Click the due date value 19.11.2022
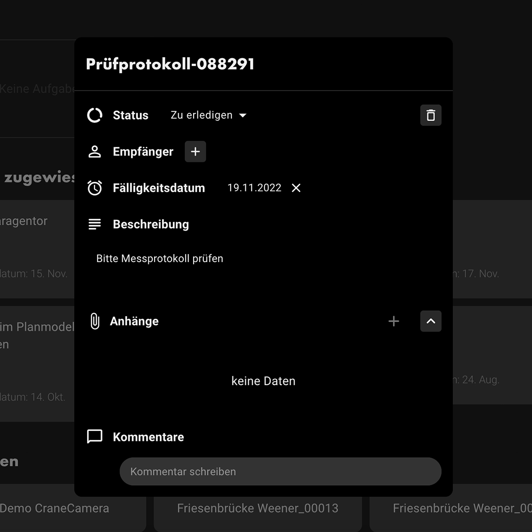This screenshot has width=532, height=532. pyautogui.click(x=254, y=188)
